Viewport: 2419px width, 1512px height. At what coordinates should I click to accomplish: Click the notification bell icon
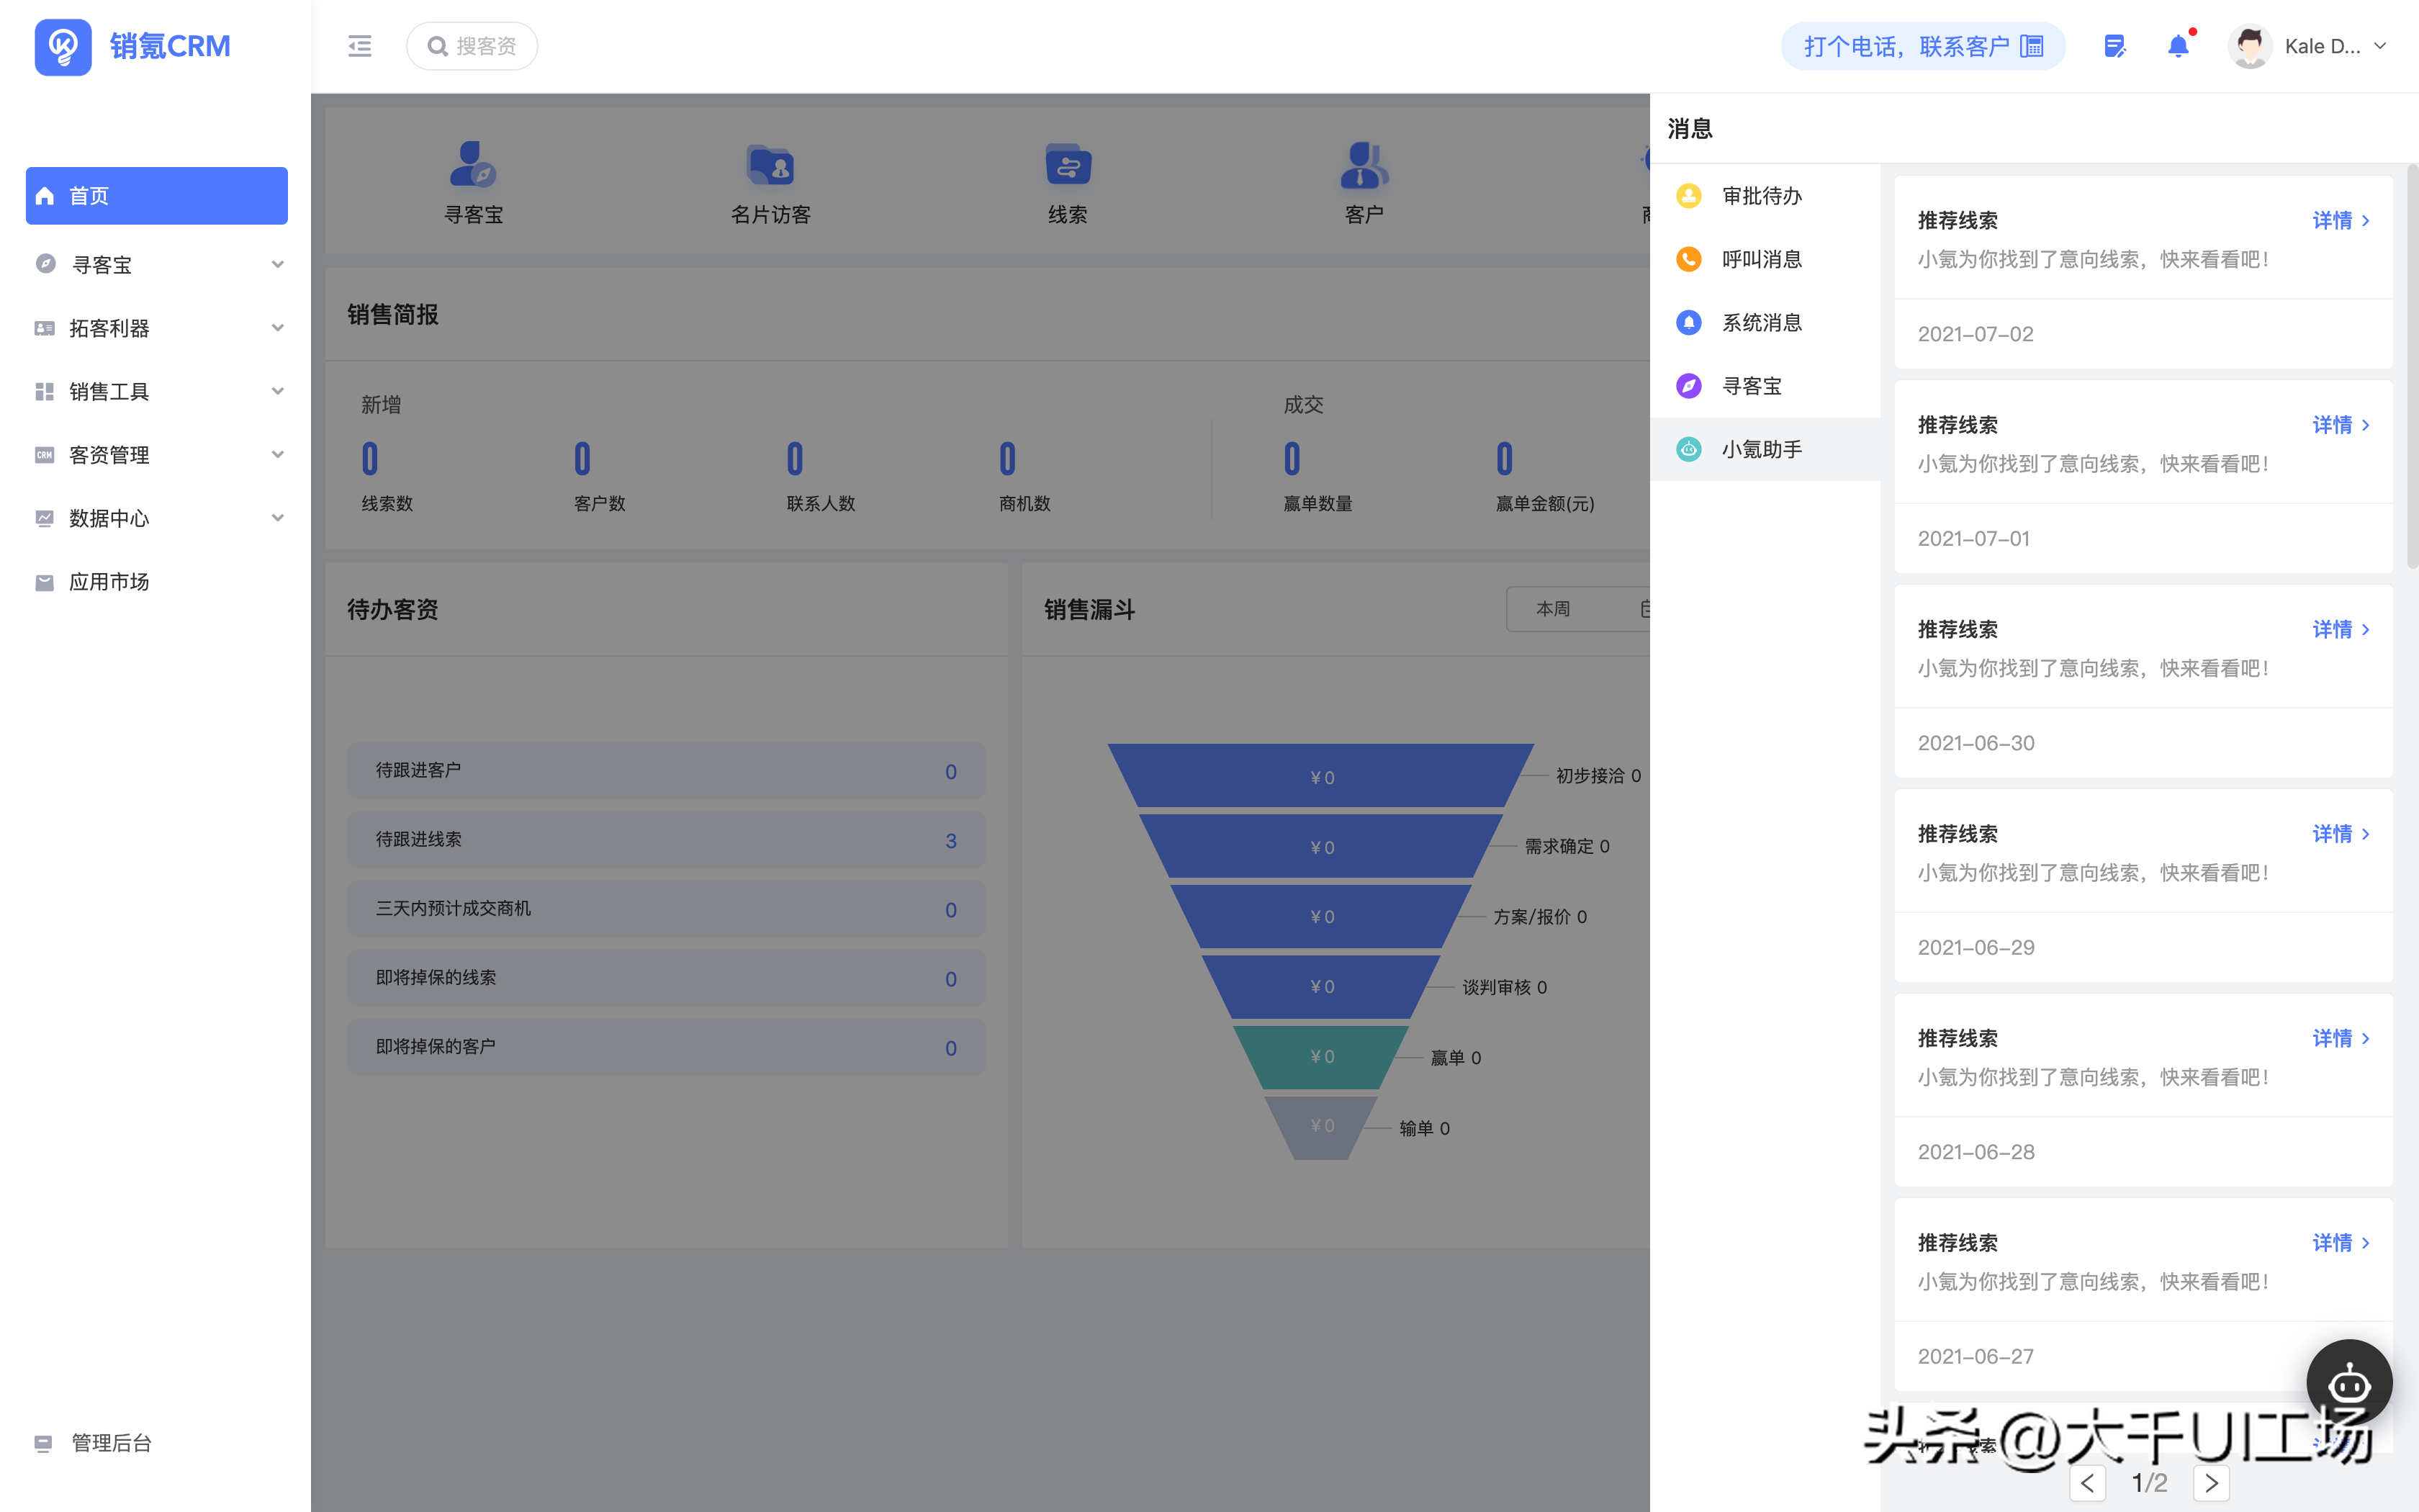[x=2177, y=46]
